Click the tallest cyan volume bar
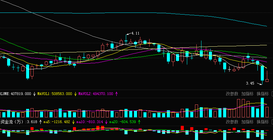The height and width of the screenshot is (140, 273). (x=262, y=108)
